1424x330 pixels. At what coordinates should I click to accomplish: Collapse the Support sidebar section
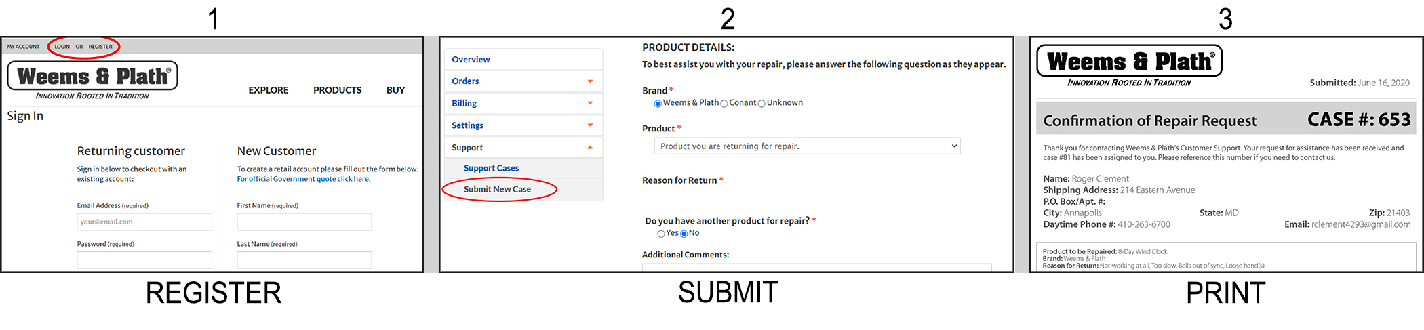click(522, 148)
